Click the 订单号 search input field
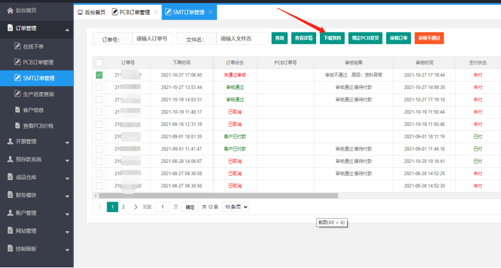The image size is (501, 268). point(152,39)
